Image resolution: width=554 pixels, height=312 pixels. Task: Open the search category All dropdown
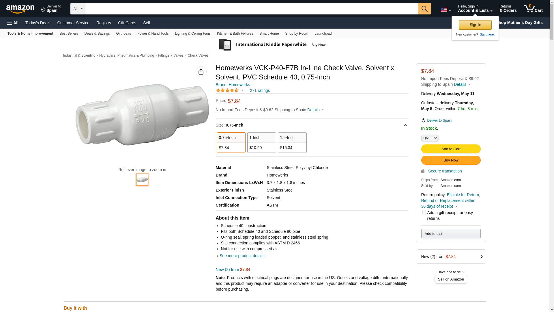[x=78, y=9]
